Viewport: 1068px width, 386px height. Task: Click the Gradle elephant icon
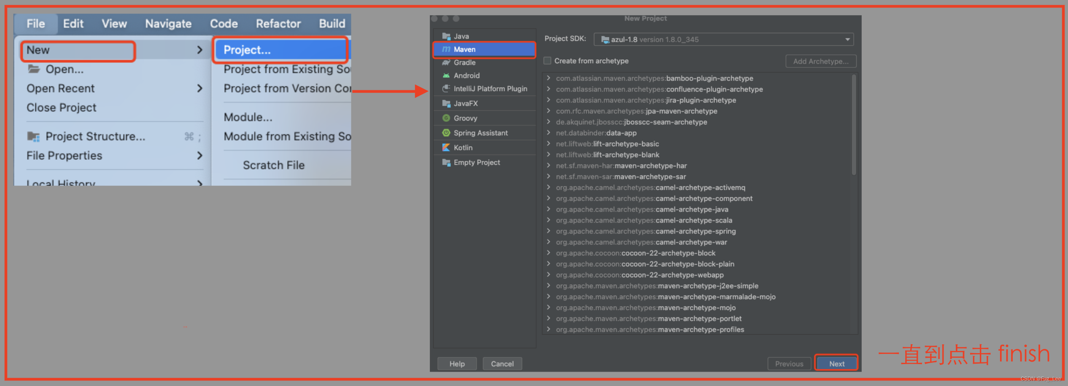point(446,62)
